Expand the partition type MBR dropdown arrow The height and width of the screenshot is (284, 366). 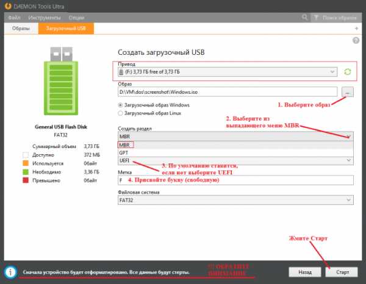point(348,137)
